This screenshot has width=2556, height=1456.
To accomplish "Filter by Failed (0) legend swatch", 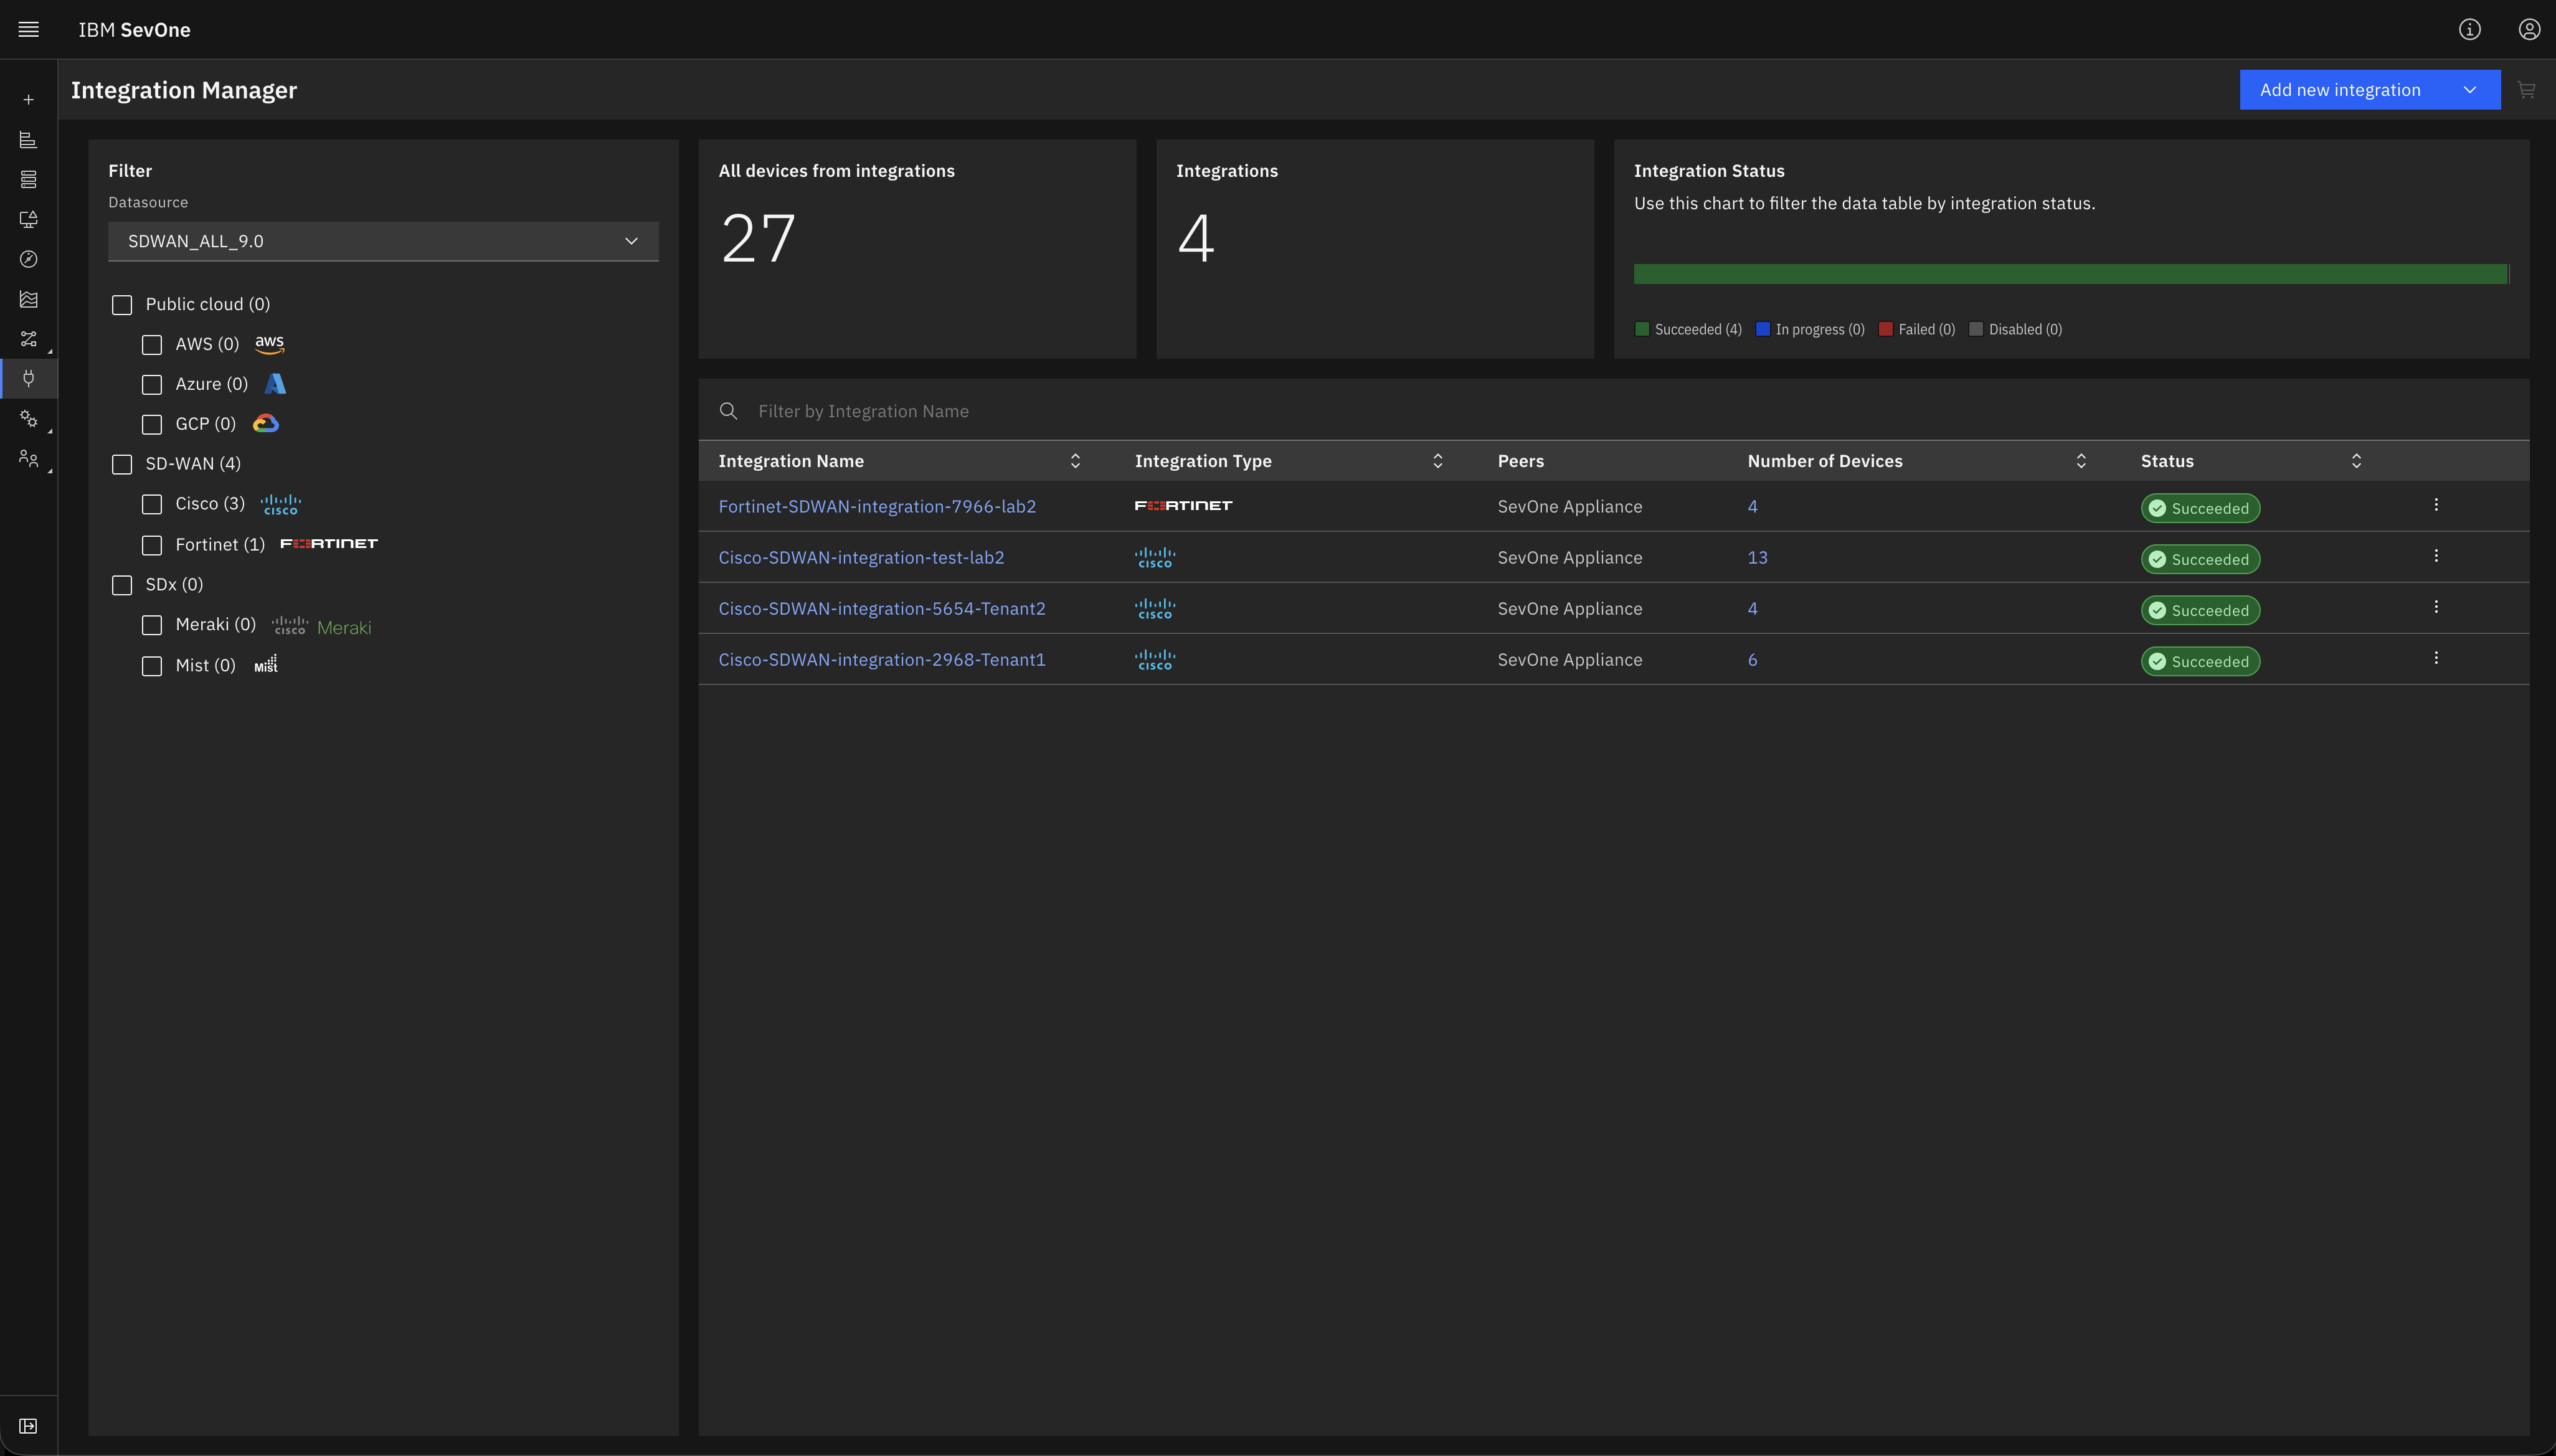I will [1885, 329].
